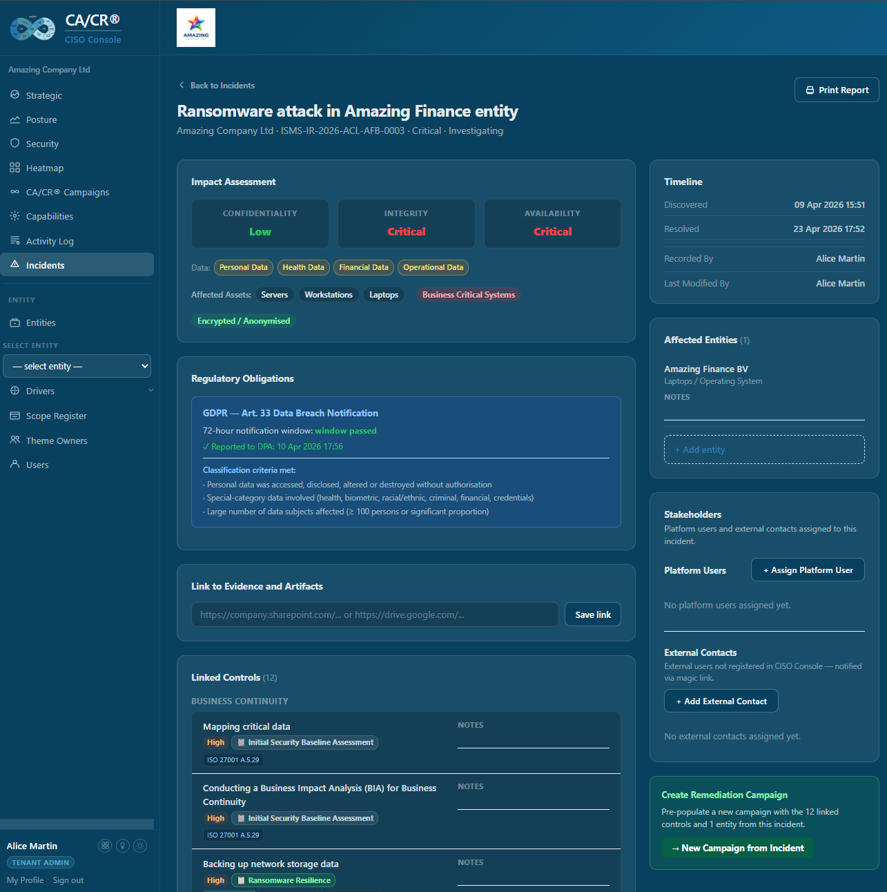Click the Encrypted / Anonymised badge

click(244, 321)
